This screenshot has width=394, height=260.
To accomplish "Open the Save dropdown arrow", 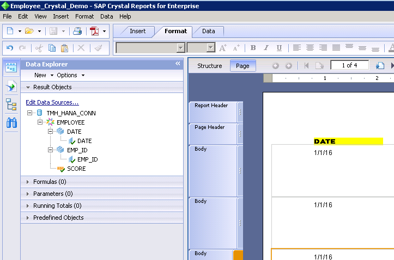I will point(63,32).
